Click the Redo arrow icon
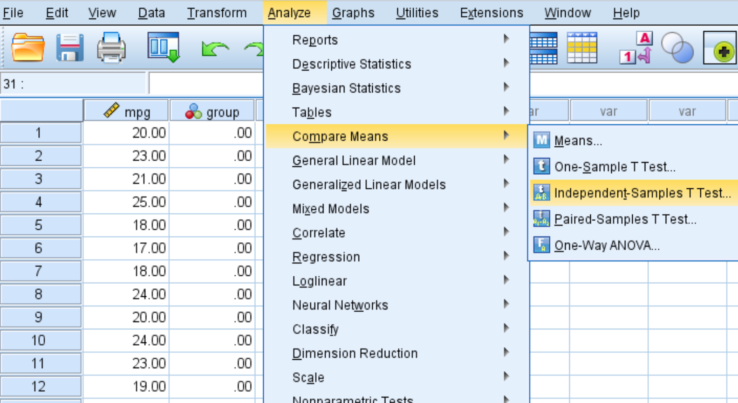The image size is (738, 403). point(254,49)
